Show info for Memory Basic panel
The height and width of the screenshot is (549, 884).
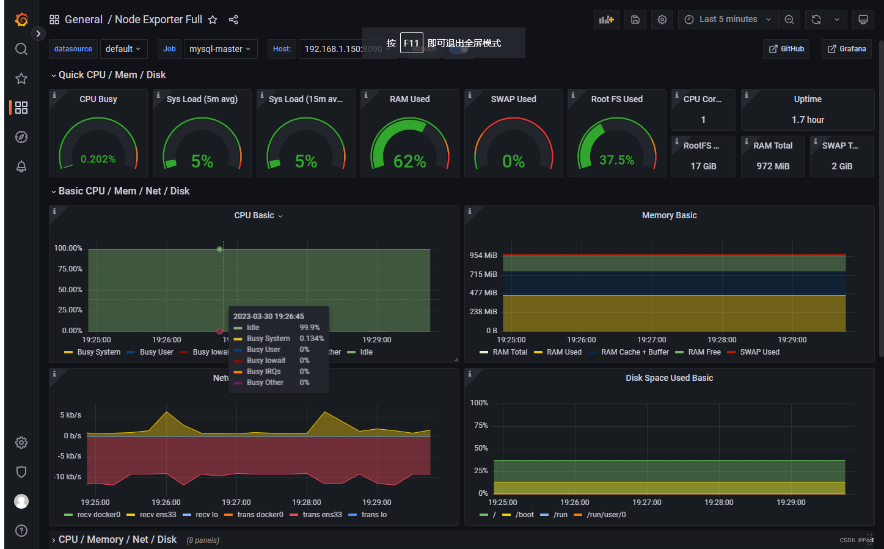tap(470, 211)
